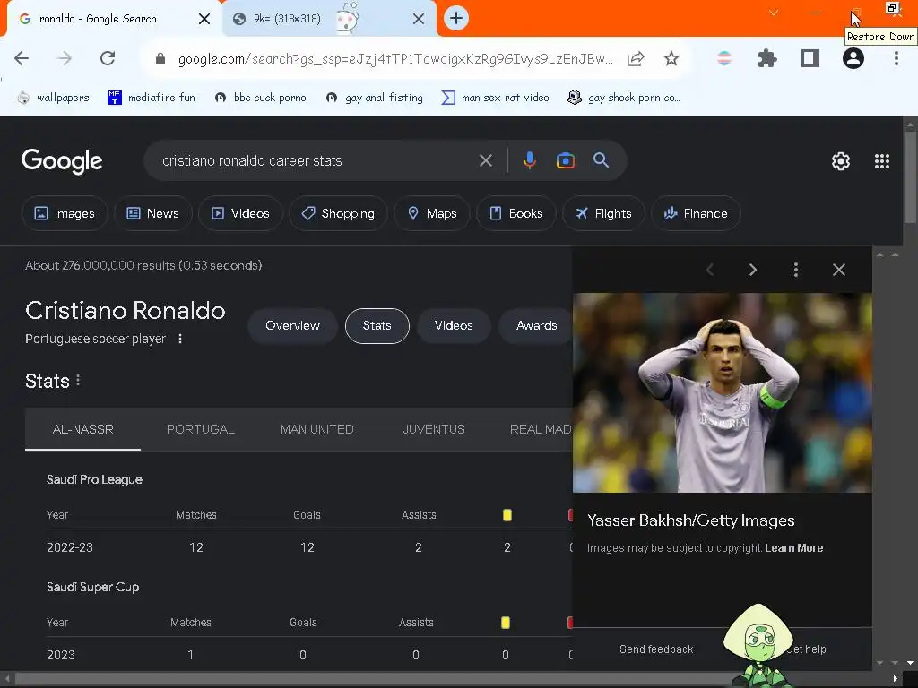Focus the URL address bar
The image size is (918, 688).
[x=395, y=58]
